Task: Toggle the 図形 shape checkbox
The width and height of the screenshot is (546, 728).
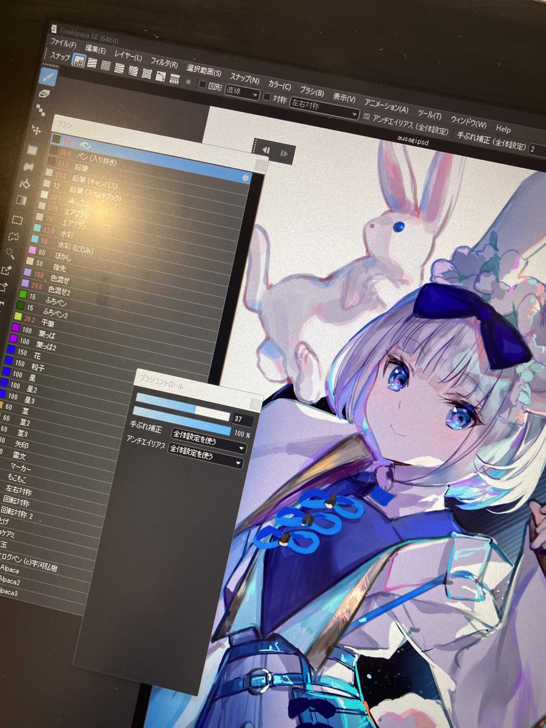Action: coord(203,84)
